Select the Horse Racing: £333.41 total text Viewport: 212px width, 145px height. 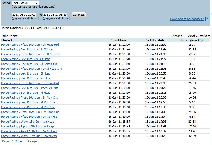coord(17,28)
